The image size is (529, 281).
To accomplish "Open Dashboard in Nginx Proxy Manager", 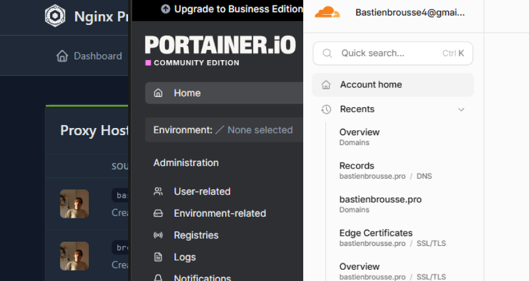I will click(89, 56).
